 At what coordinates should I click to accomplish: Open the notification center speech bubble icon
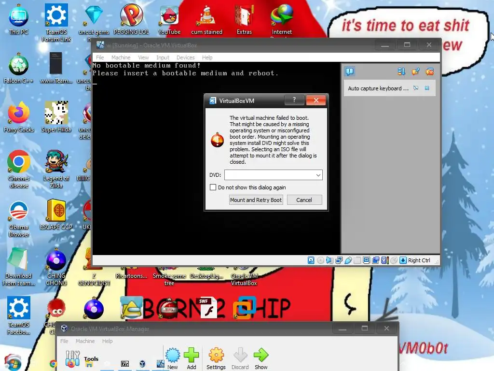coord(350,71)
